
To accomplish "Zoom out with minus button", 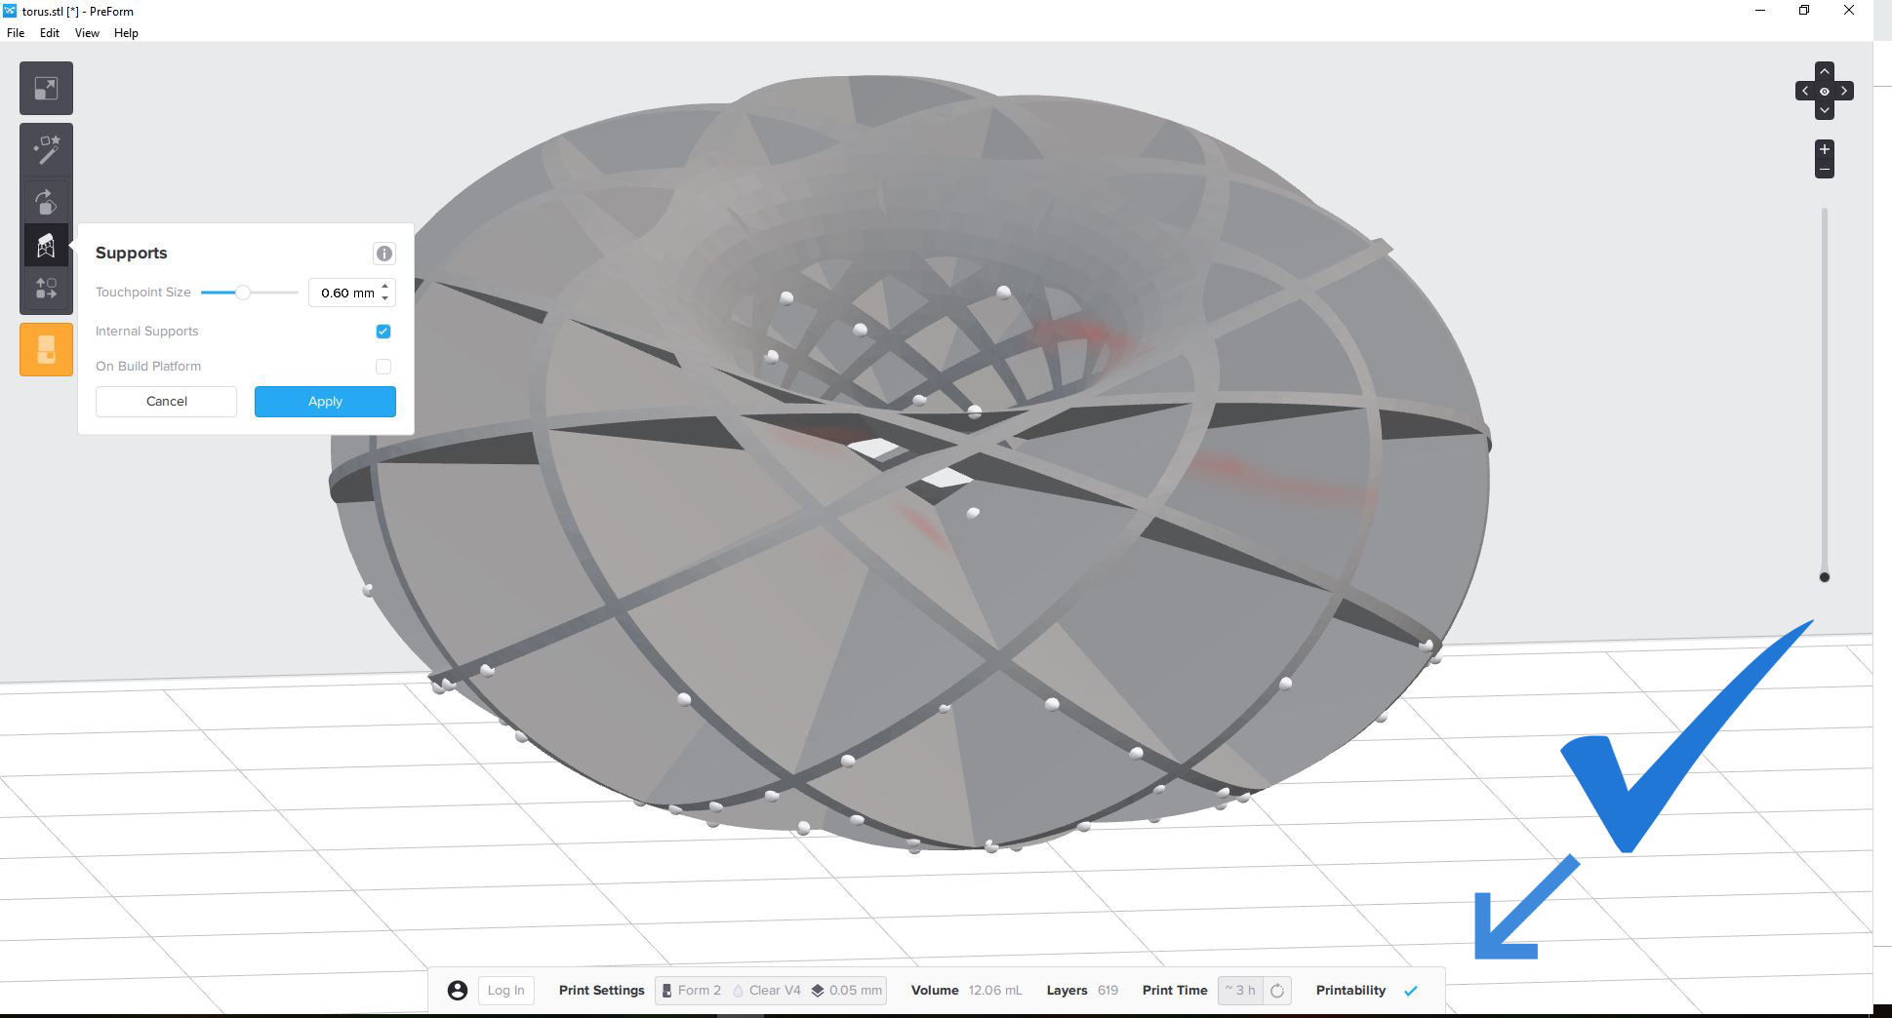I will (x=1824, y=169).
